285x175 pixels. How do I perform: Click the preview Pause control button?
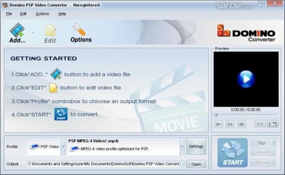(230, 124)
